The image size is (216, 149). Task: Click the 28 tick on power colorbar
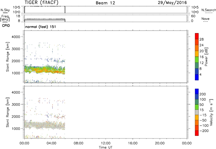coord(201,39)
